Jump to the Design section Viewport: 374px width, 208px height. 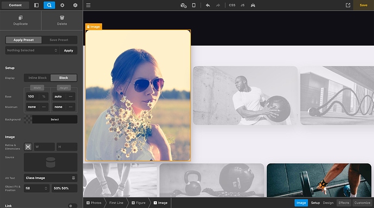pyautogui.click(x=328, y=203)
